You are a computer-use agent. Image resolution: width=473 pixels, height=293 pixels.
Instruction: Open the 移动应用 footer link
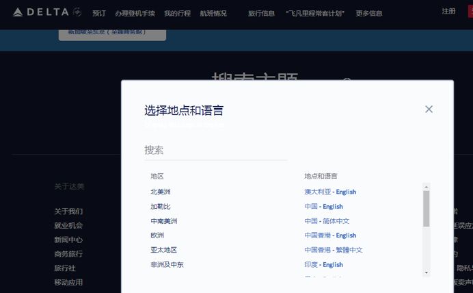(68, 283)
